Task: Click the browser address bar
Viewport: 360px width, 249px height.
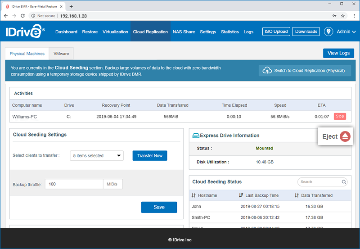Action: pyautogui.click(x=181, y=16)
